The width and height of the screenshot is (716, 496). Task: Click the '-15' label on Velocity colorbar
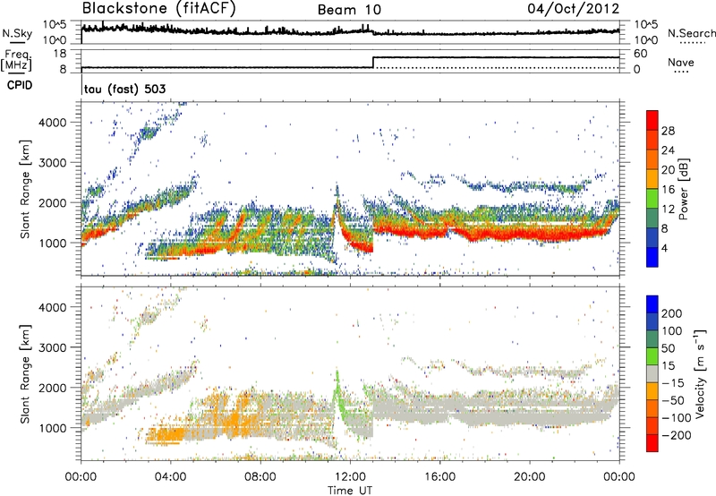(672, 383)
